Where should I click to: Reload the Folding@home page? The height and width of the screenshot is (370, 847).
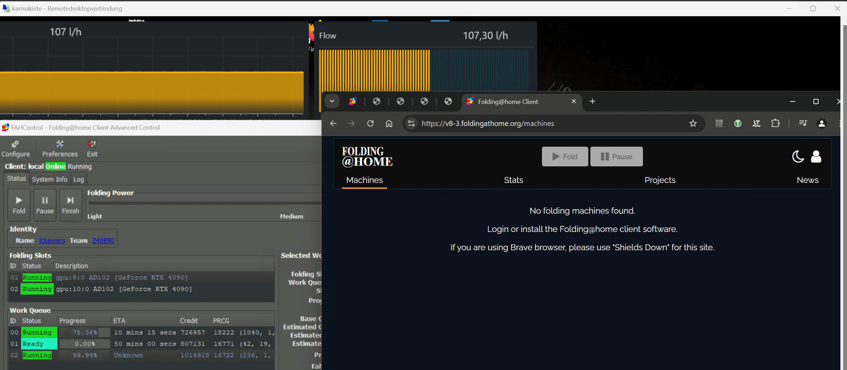(x=370, y=123)
